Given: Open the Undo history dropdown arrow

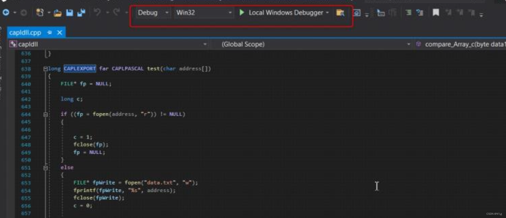Looking at the screenshot, I should point(107,12).
